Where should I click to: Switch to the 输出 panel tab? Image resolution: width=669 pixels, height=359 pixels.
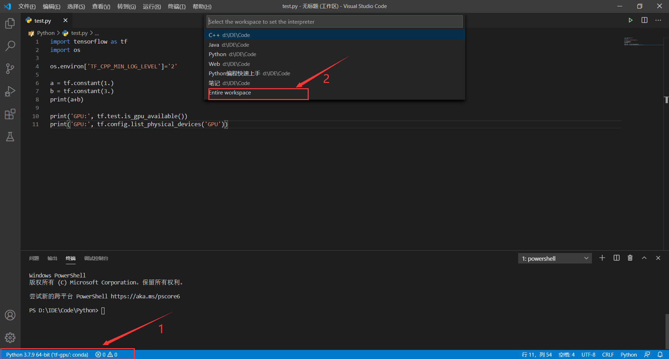click(52, 258)
